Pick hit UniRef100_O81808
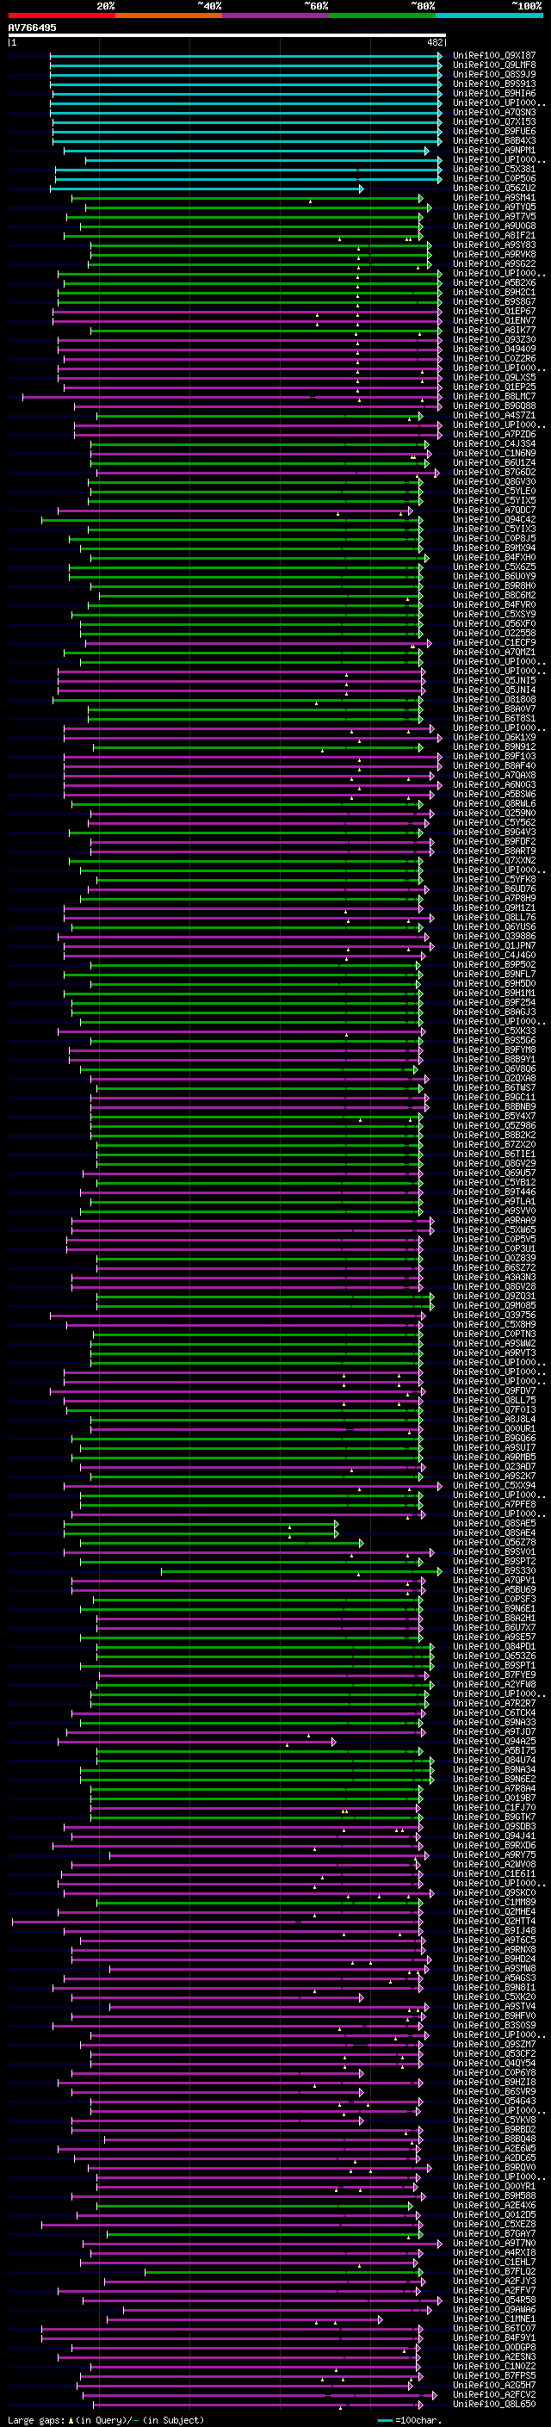Image resolution: width=551 pixels, height=2427 pixels. click(494, 699)
